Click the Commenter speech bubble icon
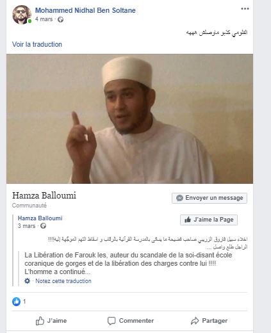This screenshot has width=271, height=333. (111, 321)
